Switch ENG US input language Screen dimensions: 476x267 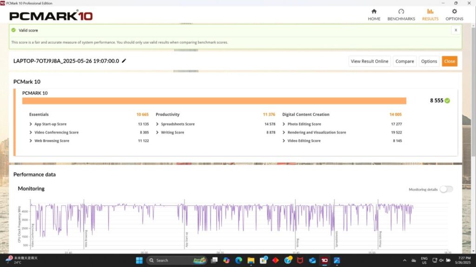point(424,261)
